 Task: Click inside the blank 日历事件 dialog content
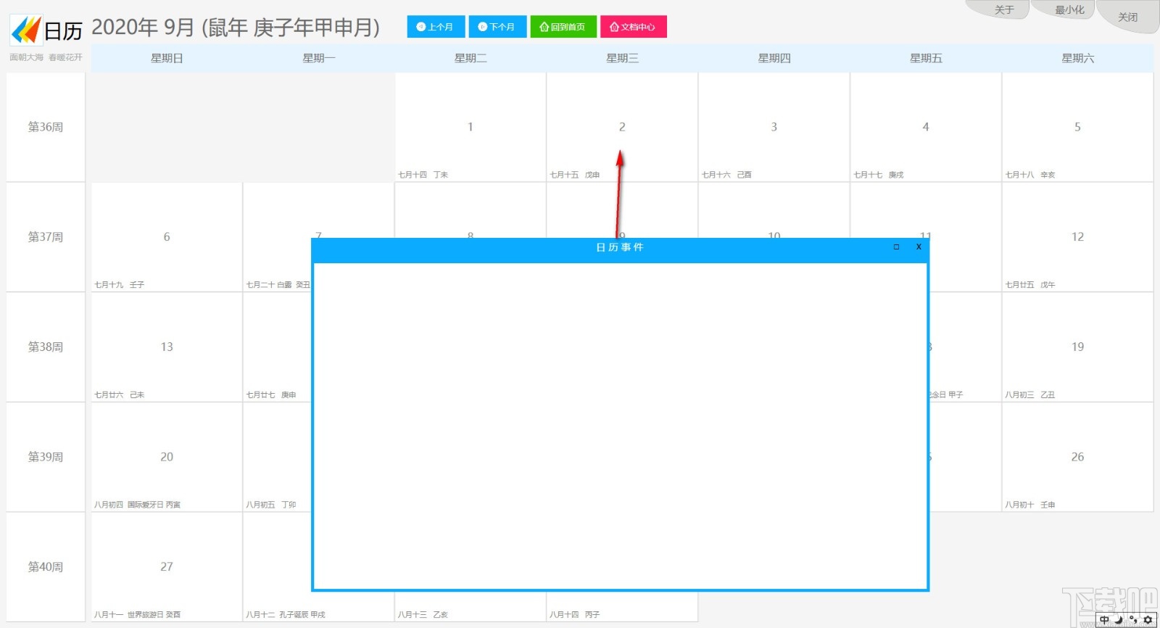pos(621,426)
